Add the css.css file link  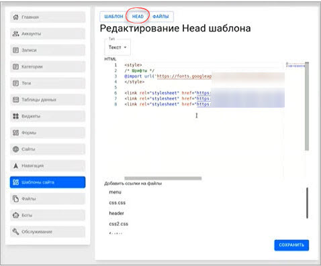pyautogui.click(x=118, y=203)
